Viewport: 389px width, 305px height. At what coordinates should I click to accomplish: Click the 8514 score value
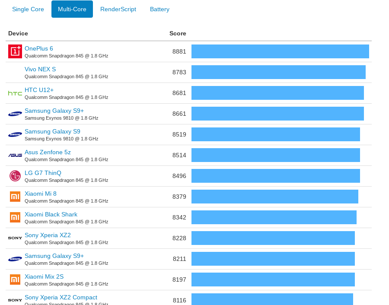[179, 155]
